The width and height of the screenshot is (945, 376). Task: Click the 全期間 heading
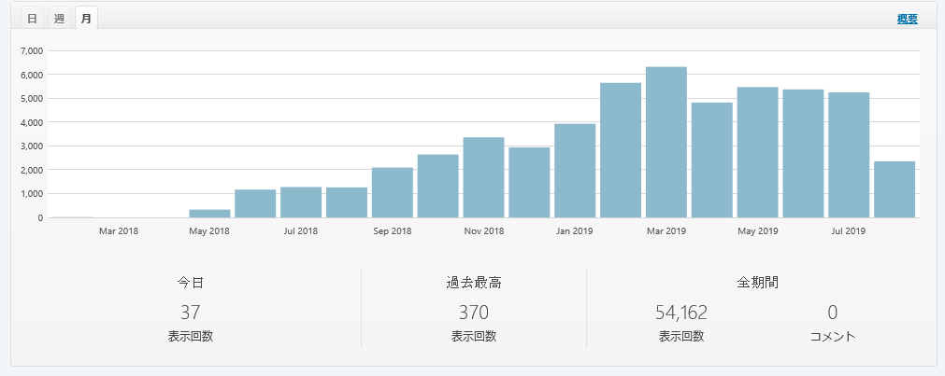[757, 282]
